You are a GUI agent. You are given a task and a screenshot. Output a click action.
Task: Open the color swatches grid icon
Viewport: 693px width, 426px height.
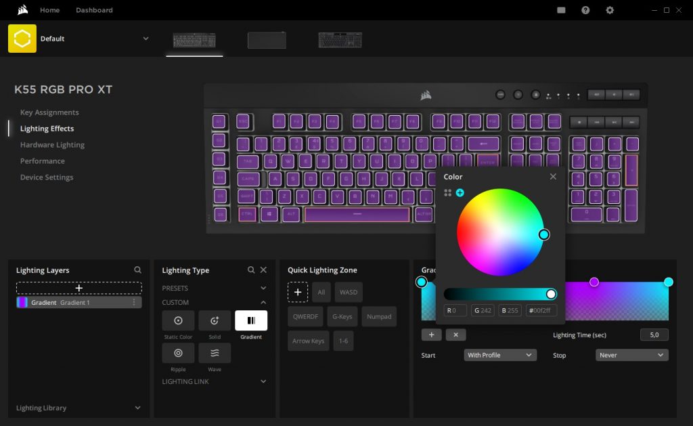448,193
